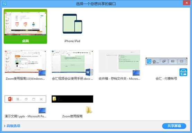Screen dimensions: 192x133
Task: Select the 会汇 - 付费帐号 window preview
Action: pyautogui.click(x=166, y=61)
